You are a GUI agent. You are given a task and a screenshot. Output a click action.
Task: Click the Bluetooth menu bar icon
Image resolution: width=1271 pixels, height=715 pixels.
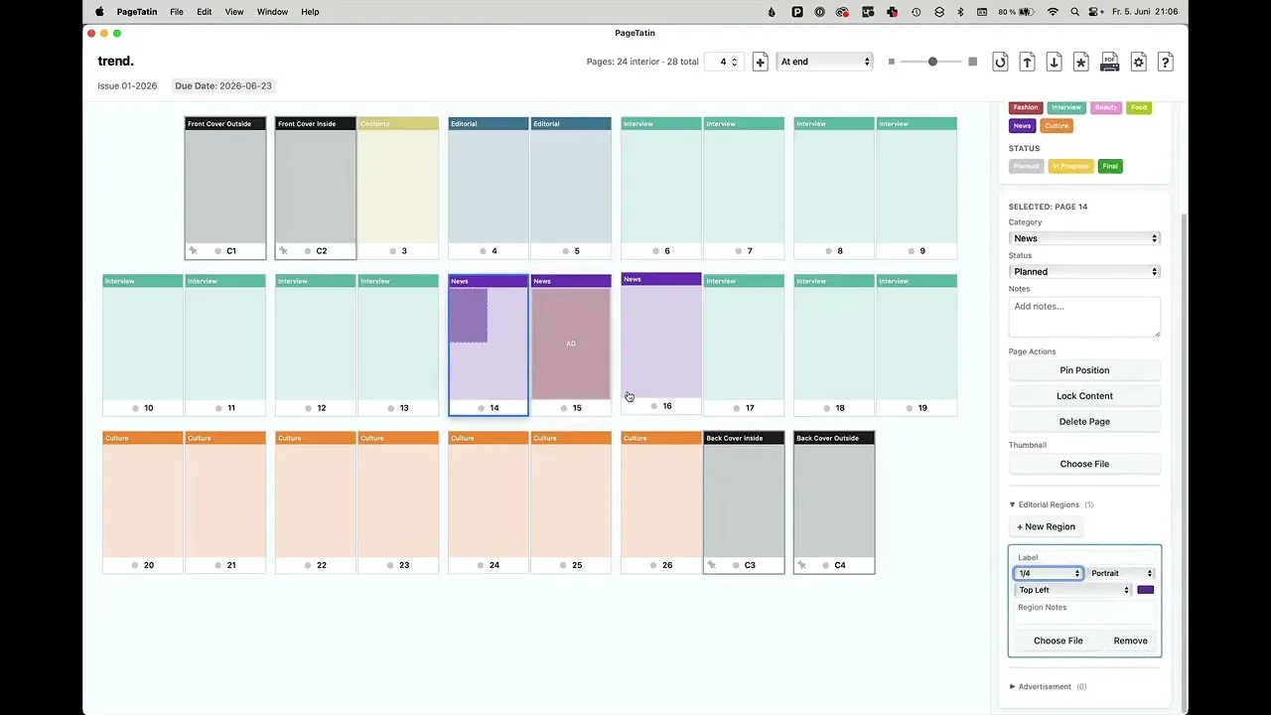click(x=960, y=12)
